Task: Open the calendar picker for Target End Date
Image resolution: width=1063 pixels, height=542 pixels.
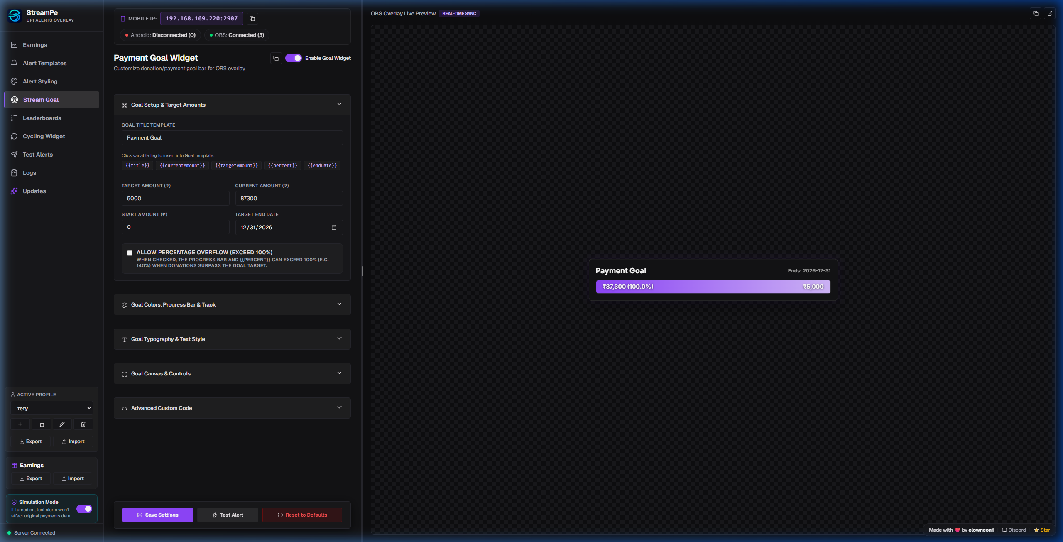Action: (334, 228)
